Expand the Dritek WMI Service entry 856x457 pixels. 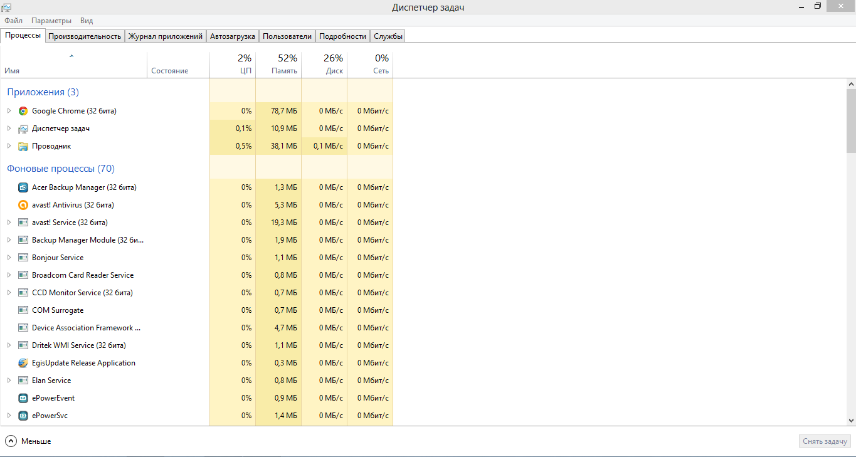tap(9, 345)
